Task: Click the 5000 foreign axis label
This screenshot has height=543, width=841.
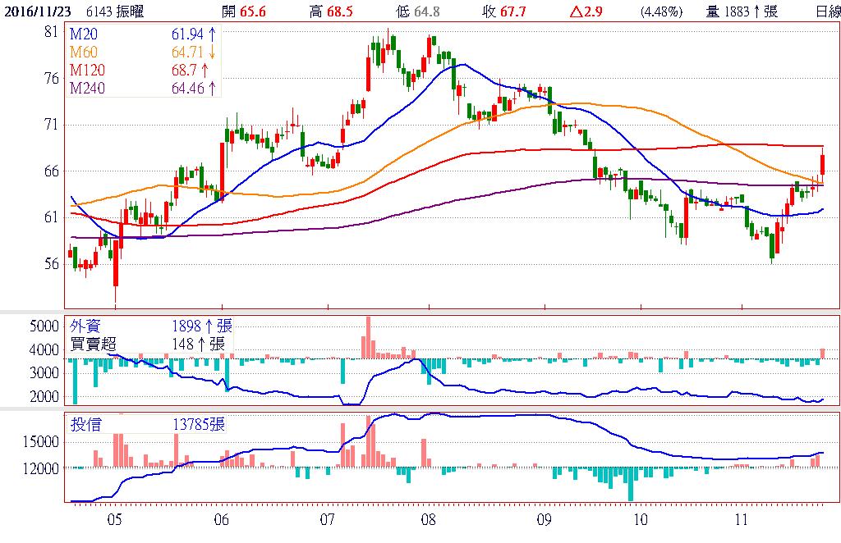Action: pos(44,326)
